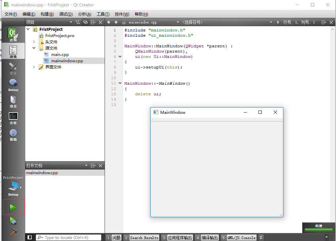
Task: Open the QML/JS Console pane
Action: coord(239,238)
